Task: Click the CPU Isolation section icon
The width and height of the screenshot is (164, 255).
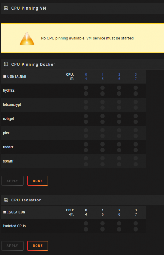Action: (x=6, y=200)
